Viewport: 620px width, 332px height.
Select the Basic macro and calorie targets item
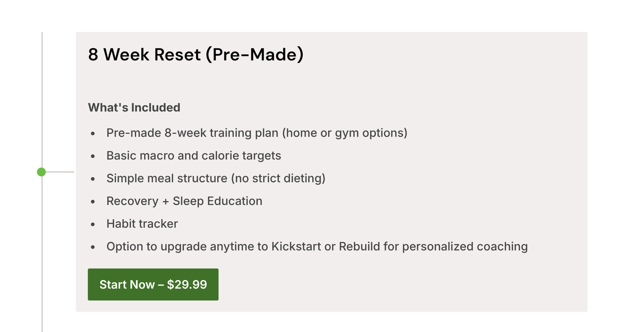(x=194, y=156)
